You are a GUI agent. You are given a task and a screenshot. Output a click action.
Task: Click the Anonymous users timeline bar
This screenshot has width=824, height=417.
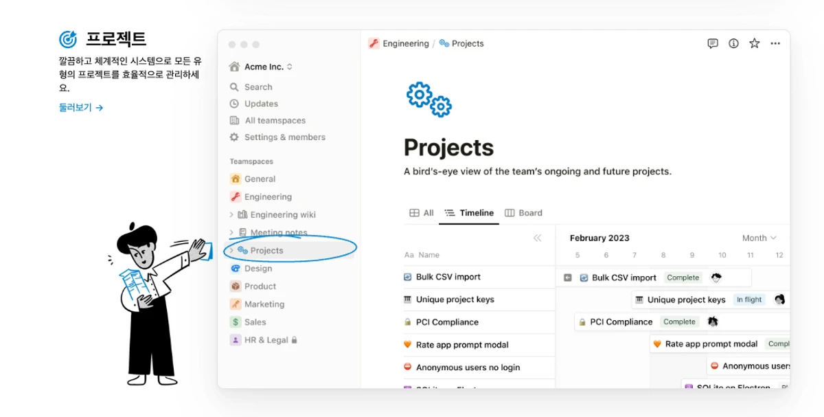pos(748,366)
